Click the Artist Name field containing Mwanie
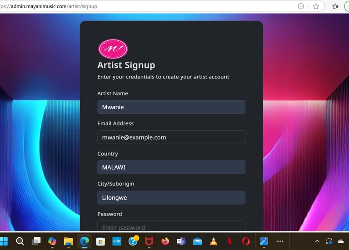349x250 pixels. [x=171, y=107]
